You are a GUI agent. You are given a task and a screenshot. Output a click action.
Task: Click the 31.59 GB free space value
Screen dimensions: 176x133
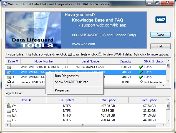click(149, 115)
